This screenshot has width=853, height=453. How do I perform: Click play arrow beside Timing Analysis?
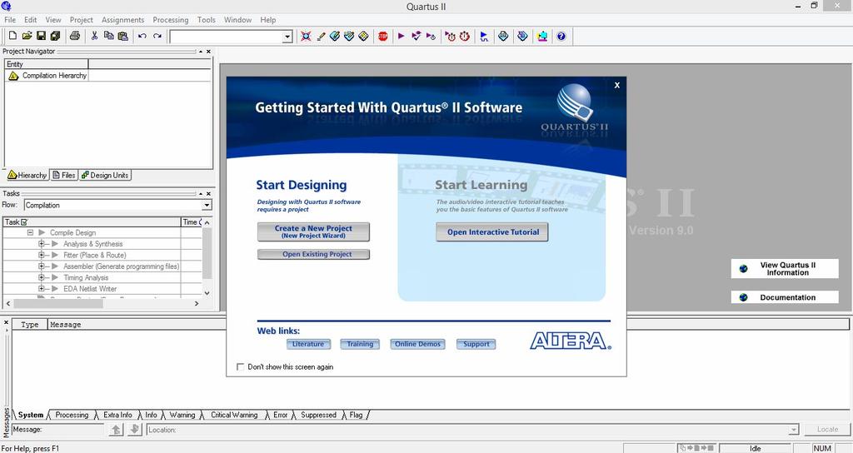tap(55, 277)
